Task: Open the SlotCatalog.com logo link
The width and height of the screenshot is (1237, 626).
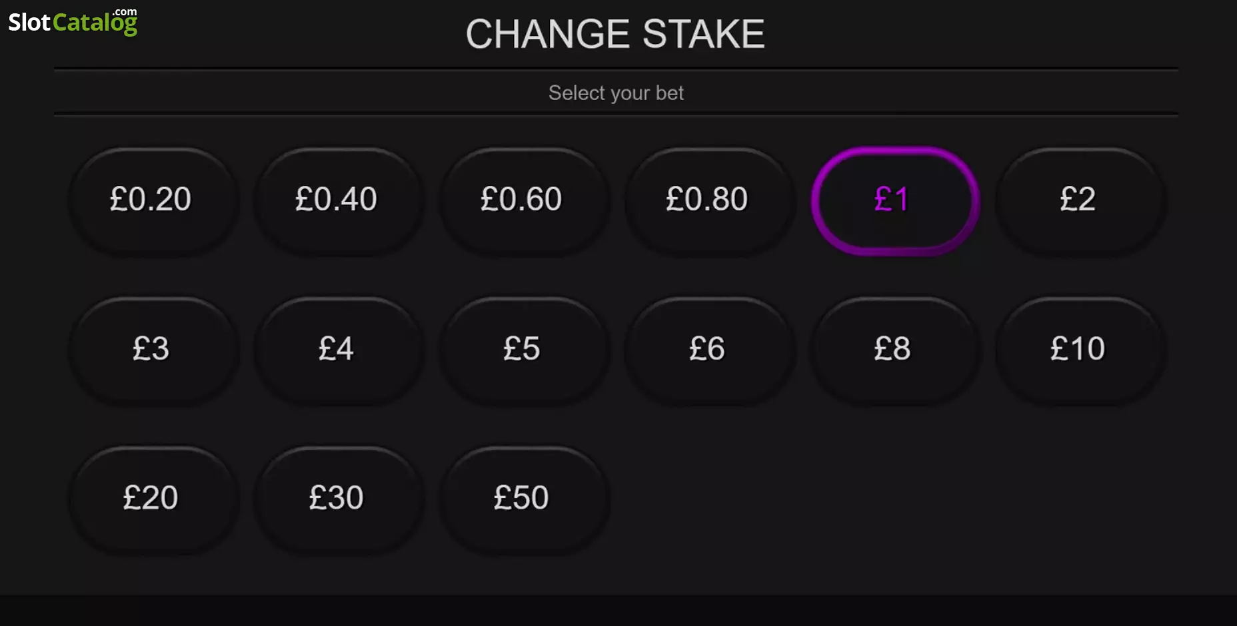Action: (73, 21)
